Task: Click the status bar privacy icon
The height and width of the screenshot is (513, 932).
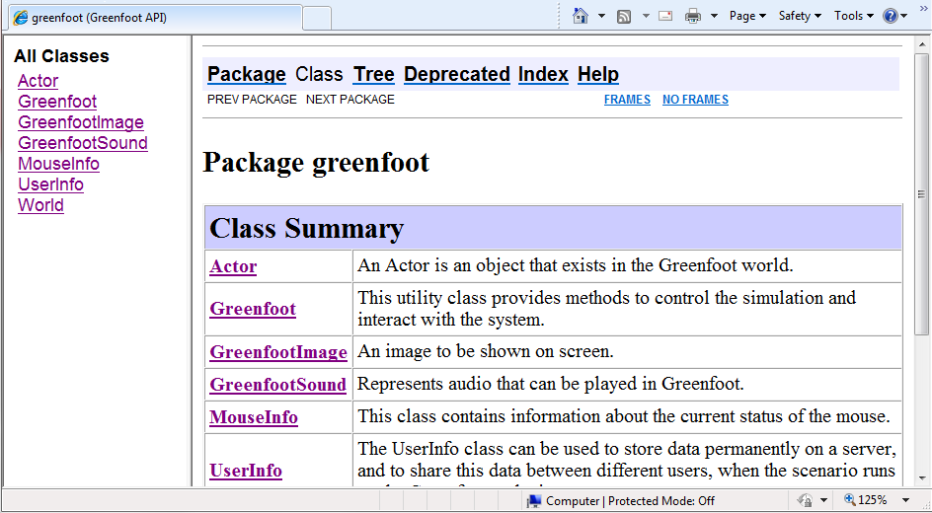Action: coord(805,500)
